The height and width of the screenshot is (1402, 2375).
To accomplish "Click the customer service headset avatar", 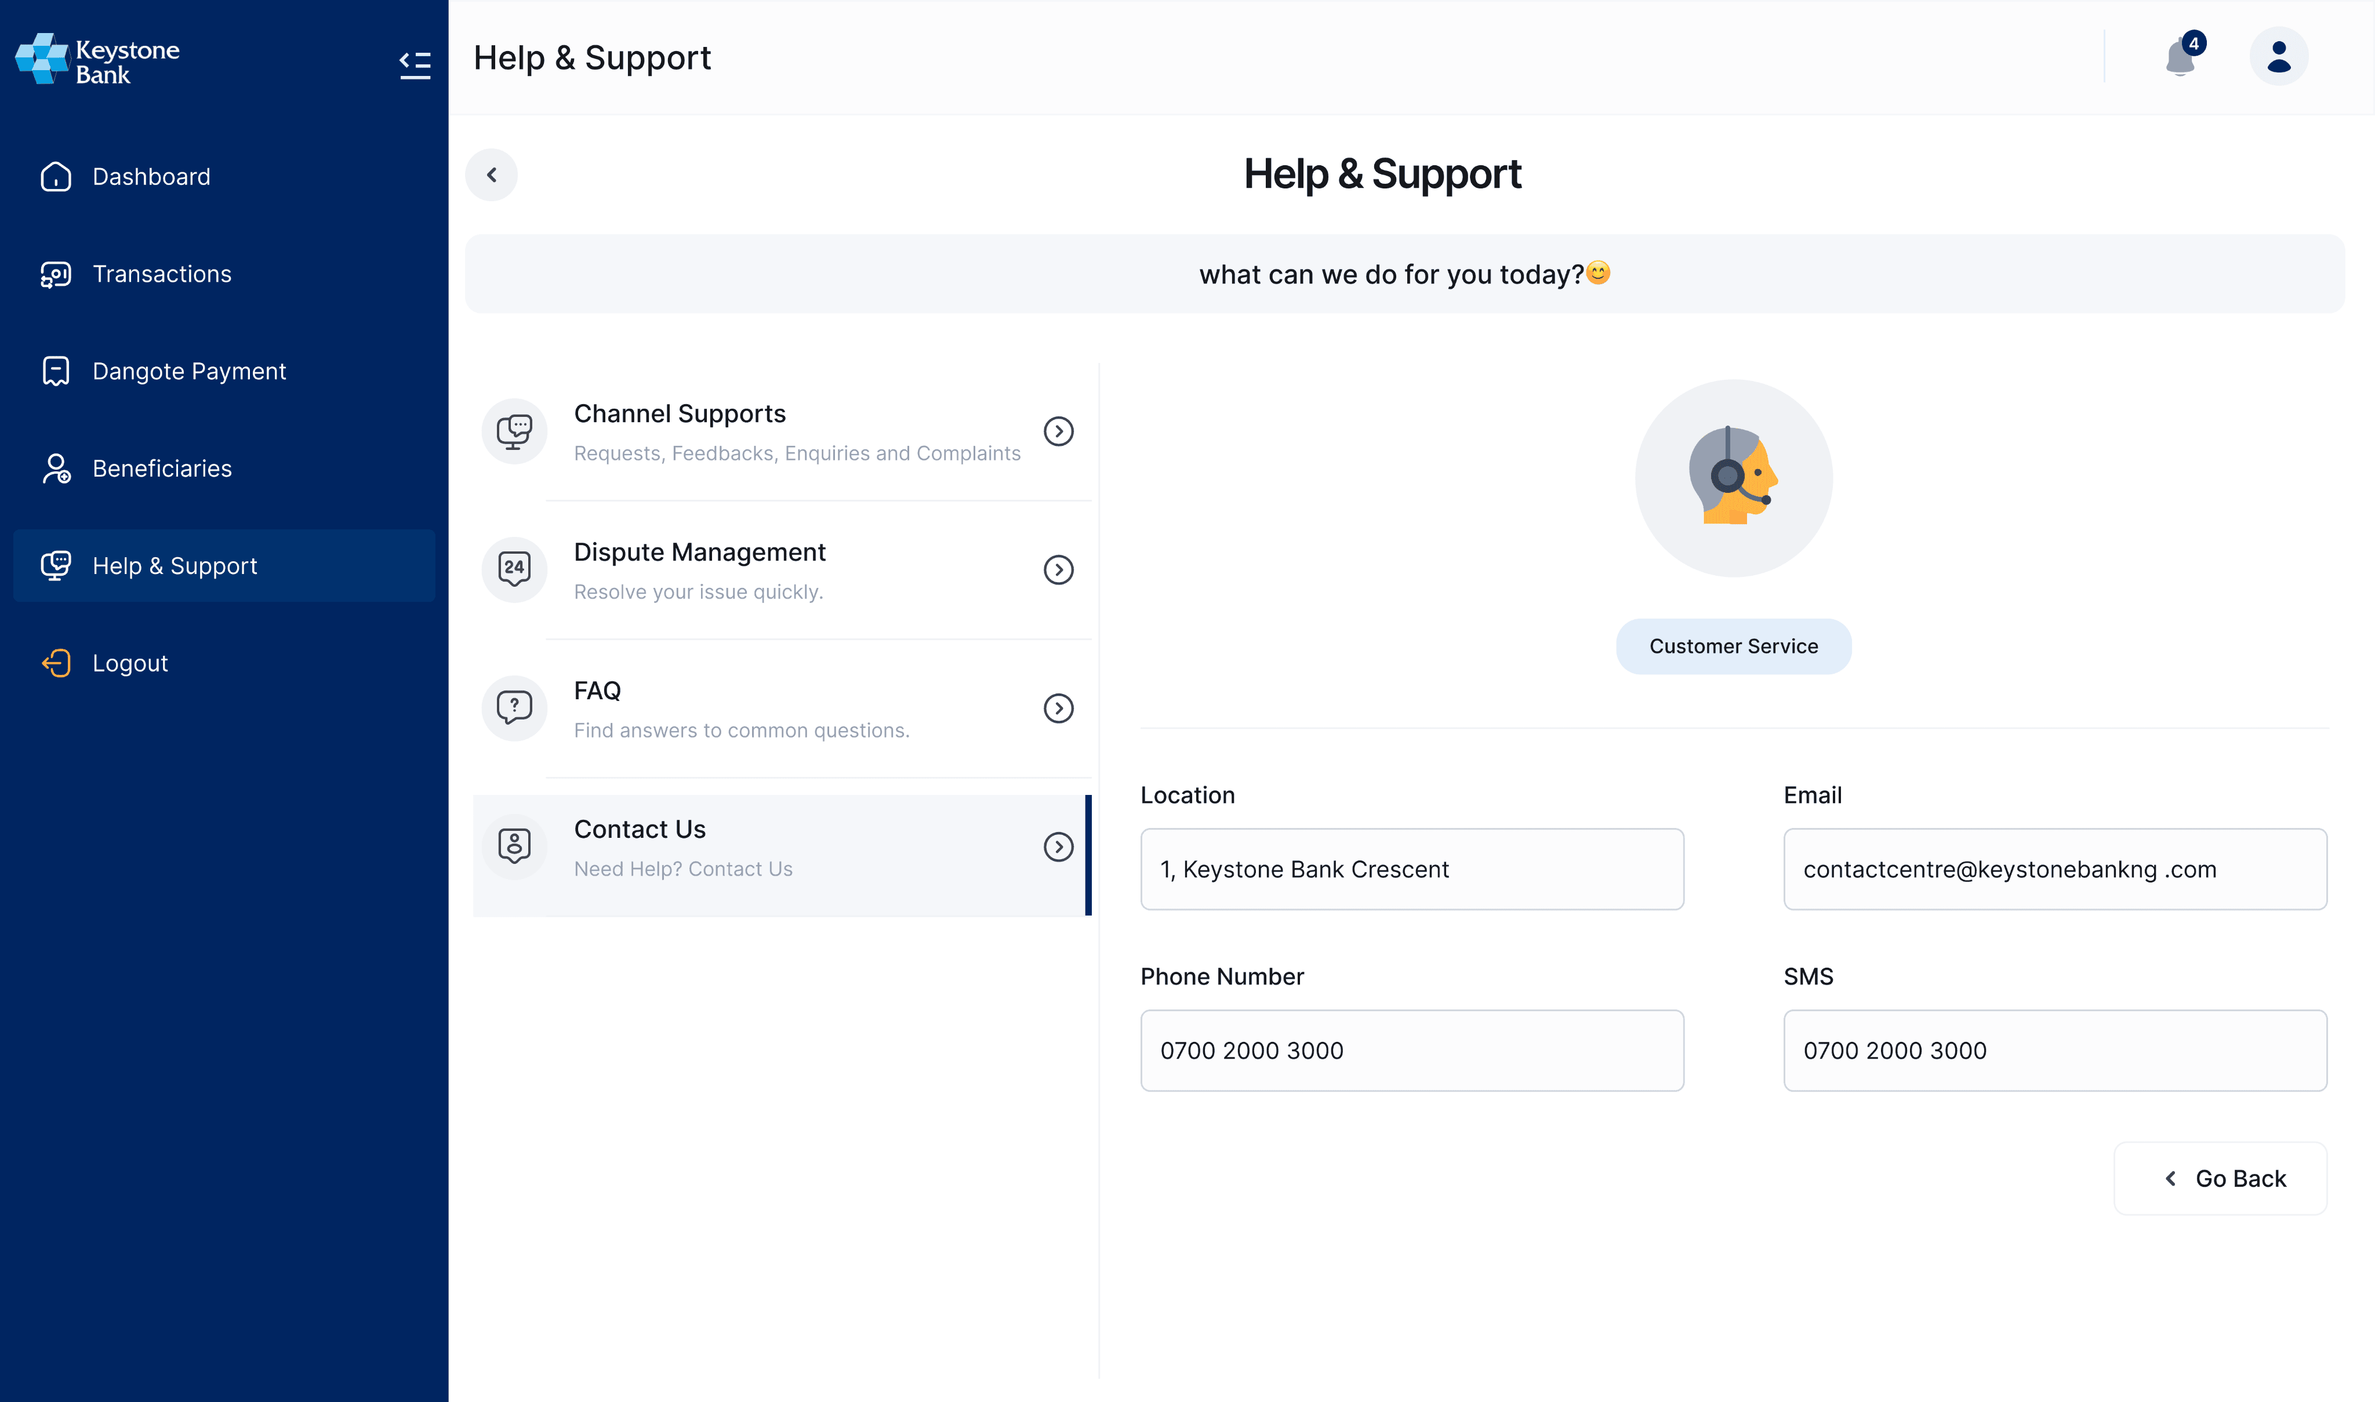I will point(1734,478).
